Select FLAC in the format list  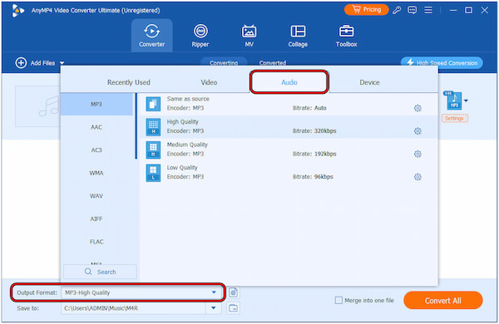tap(96, 242)
